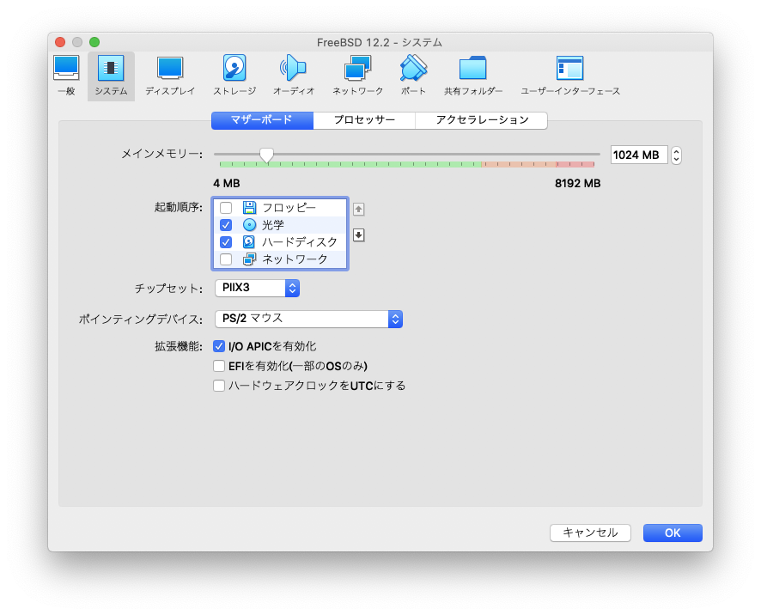Open the ストレージ (Storage) settings icon
The width and height of the screenshot is (761, 615).
pyautogui.click(x=234, y=75)
